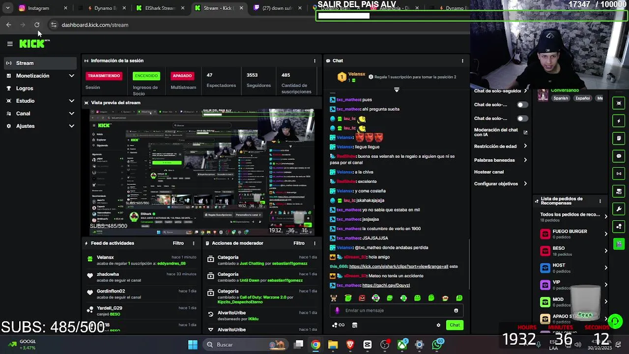Select the red angry face emote

[362, 298]
